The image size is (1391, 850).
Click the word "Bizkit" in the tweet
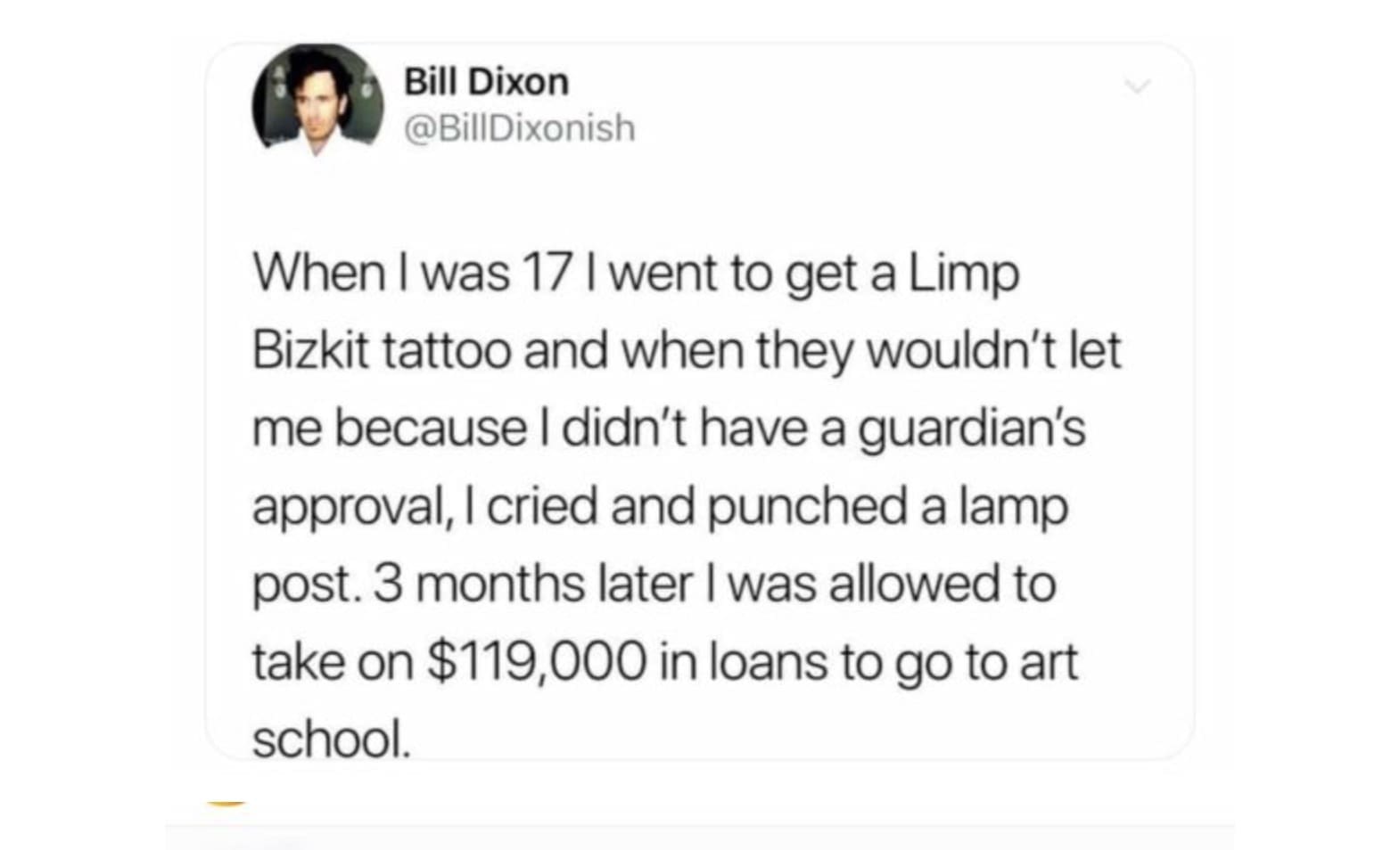[x=310, y=350]
